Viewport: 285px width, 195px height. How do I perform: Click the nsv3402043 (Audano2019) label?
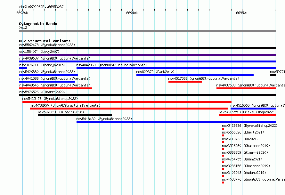click(x=244, y=173)
